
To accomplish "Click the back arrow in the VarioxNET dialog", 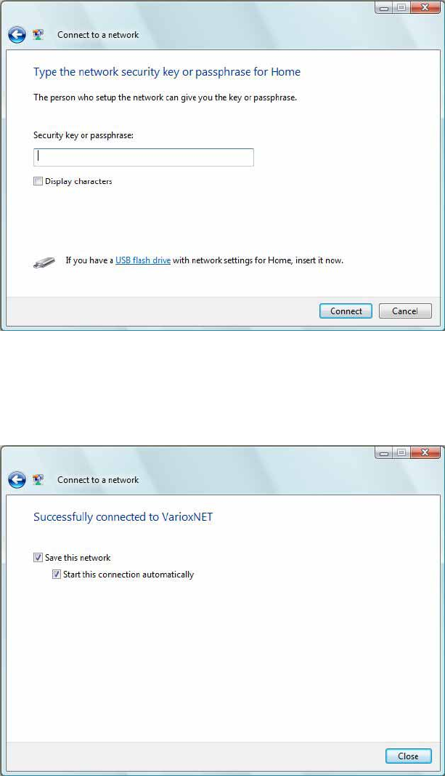I will click(17, 480).
